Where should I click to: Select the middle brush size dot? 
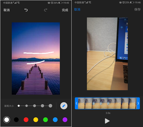(34, 106)
